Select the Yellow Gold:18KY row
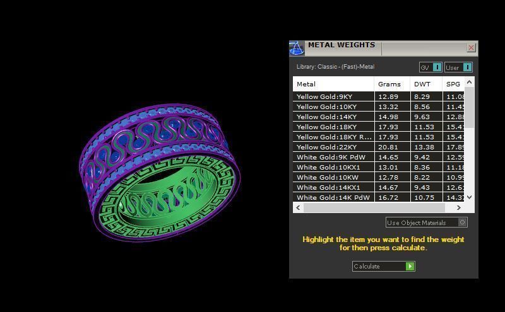 (379, 127)
